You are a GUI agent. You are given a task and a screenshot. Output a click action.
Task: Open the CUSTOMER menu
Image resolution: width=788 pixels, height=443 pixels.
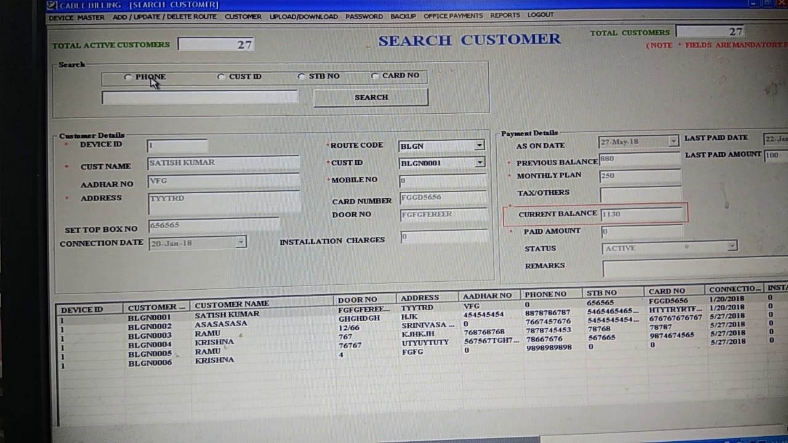click(x=243, y=17)
